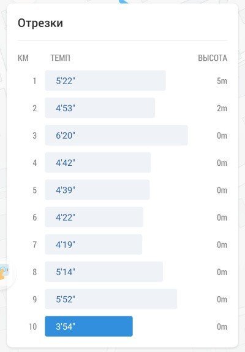Screen dimensions: 245x352
Task: Click the Отрезки section heading
Action: (x=40, y=23)
